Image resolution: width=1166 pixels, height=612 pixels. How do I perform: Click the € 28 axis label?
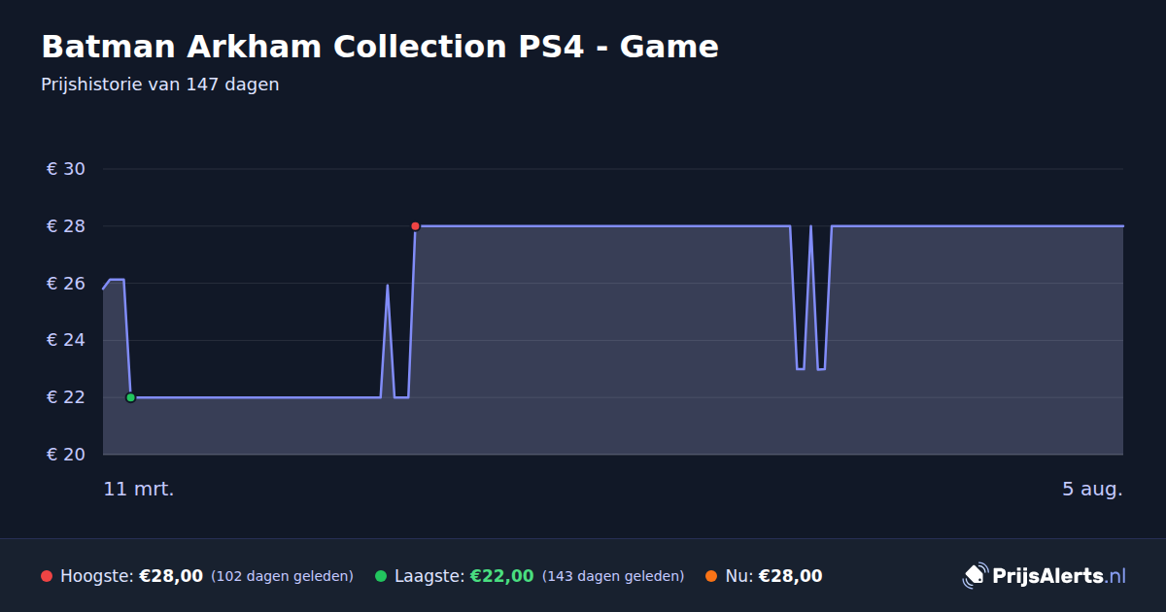[x=66, y=226]
